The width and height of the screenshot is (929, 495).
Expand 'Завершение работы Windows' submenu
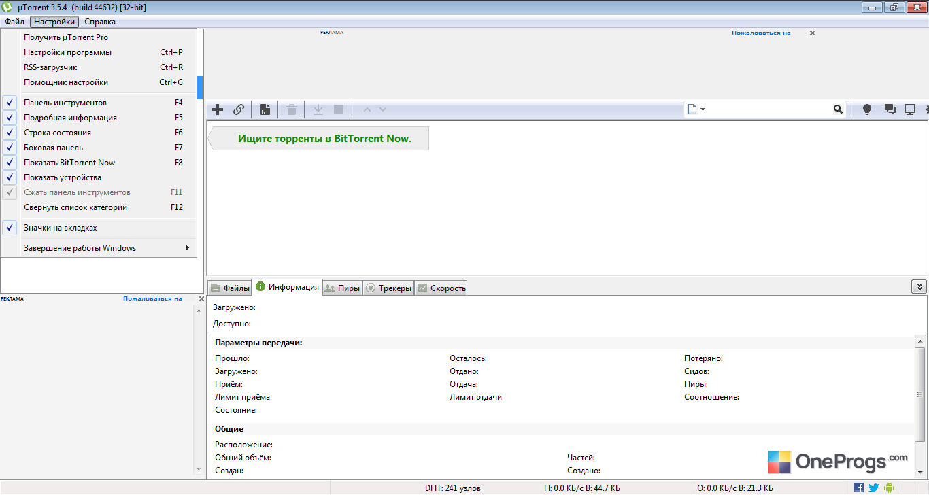(x=99, y=248)
